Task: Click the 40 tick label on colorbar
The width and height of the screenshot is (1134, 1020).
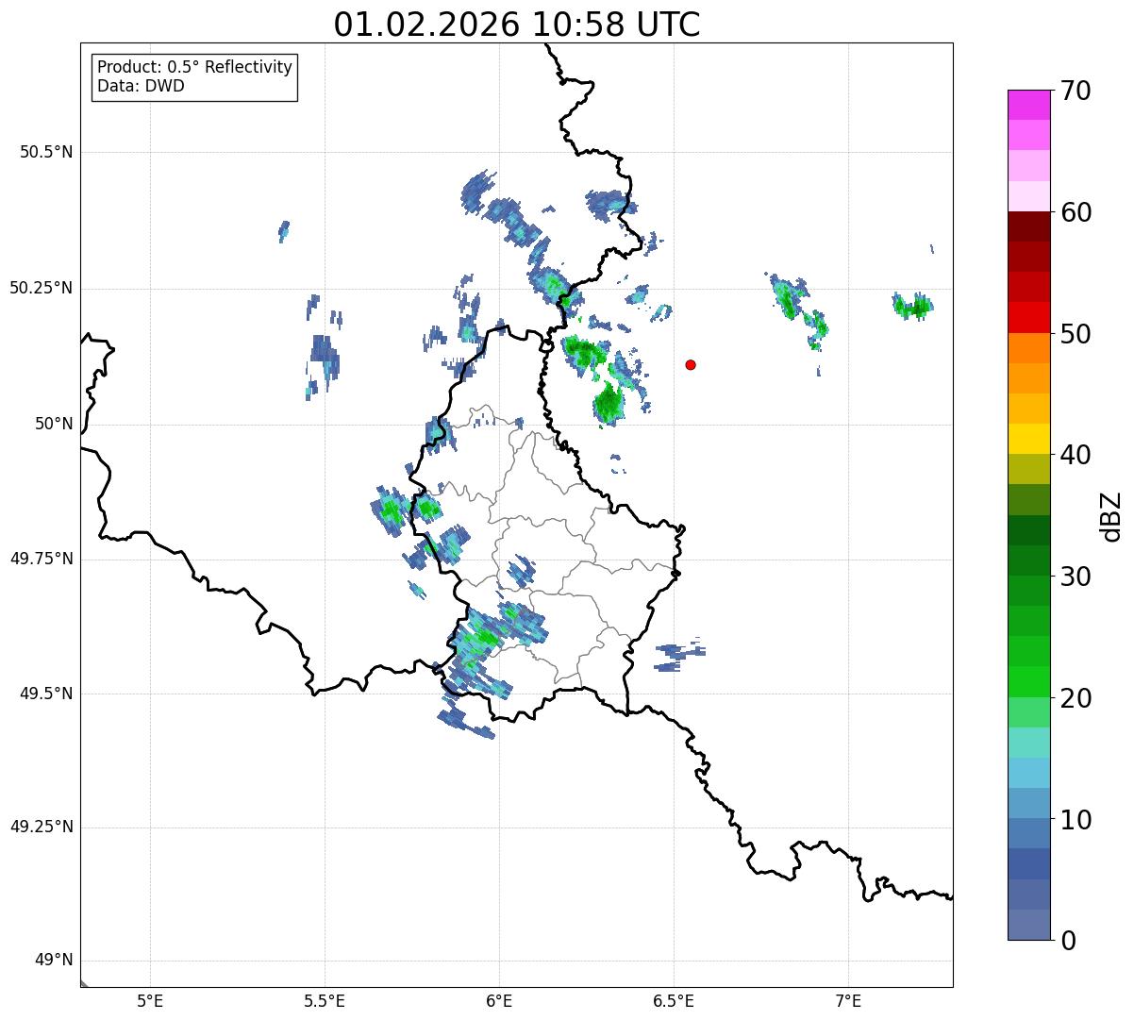Action: [1076, 455]
